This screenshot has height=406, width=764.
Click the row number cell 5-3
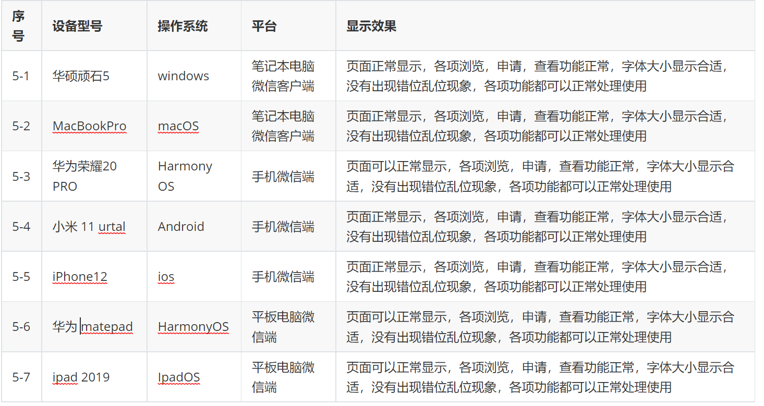[21, 177]
